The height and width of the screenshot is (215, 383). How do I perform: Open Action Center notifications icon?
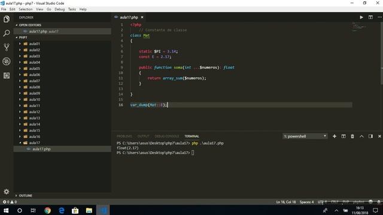[x=375, y=210]
